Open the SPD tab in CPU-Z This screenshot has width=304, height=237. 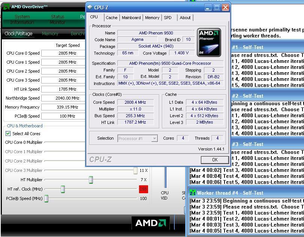click(168, 18)
